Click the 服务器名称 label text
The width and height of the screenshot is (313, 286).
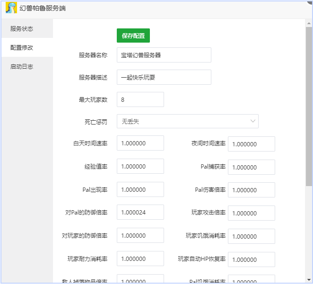click(93, 55)
